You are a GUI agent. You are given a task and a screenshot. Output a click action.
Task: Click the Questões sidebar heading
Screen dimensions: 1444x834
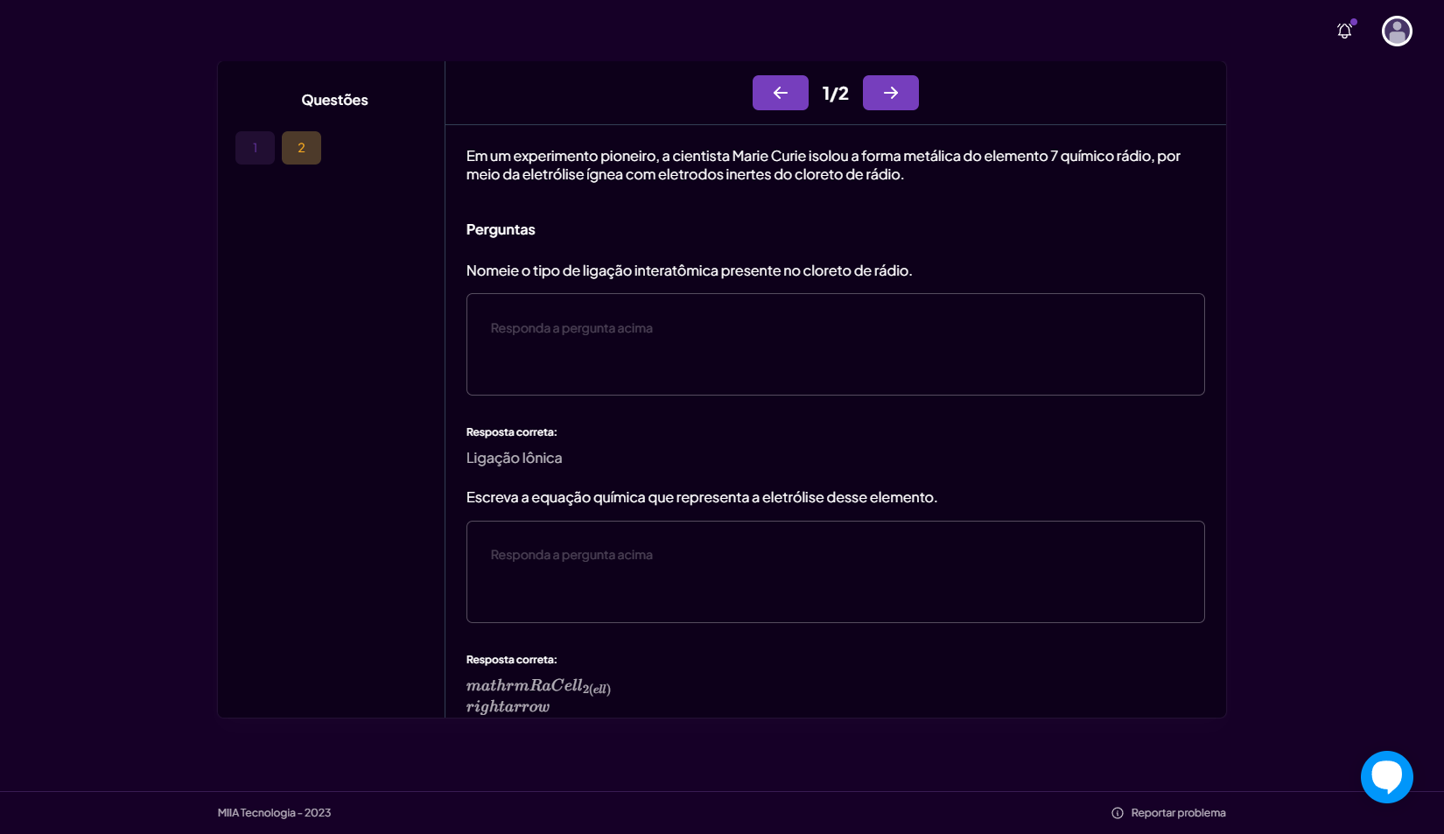(334, 100)
